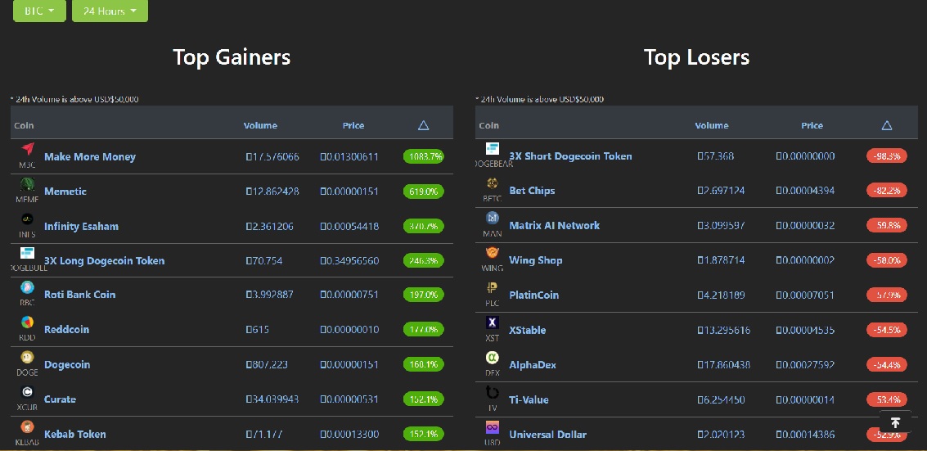Click the XStable coin icon
The height and width of the screenshot is (451, 927).
pos(492,322)
